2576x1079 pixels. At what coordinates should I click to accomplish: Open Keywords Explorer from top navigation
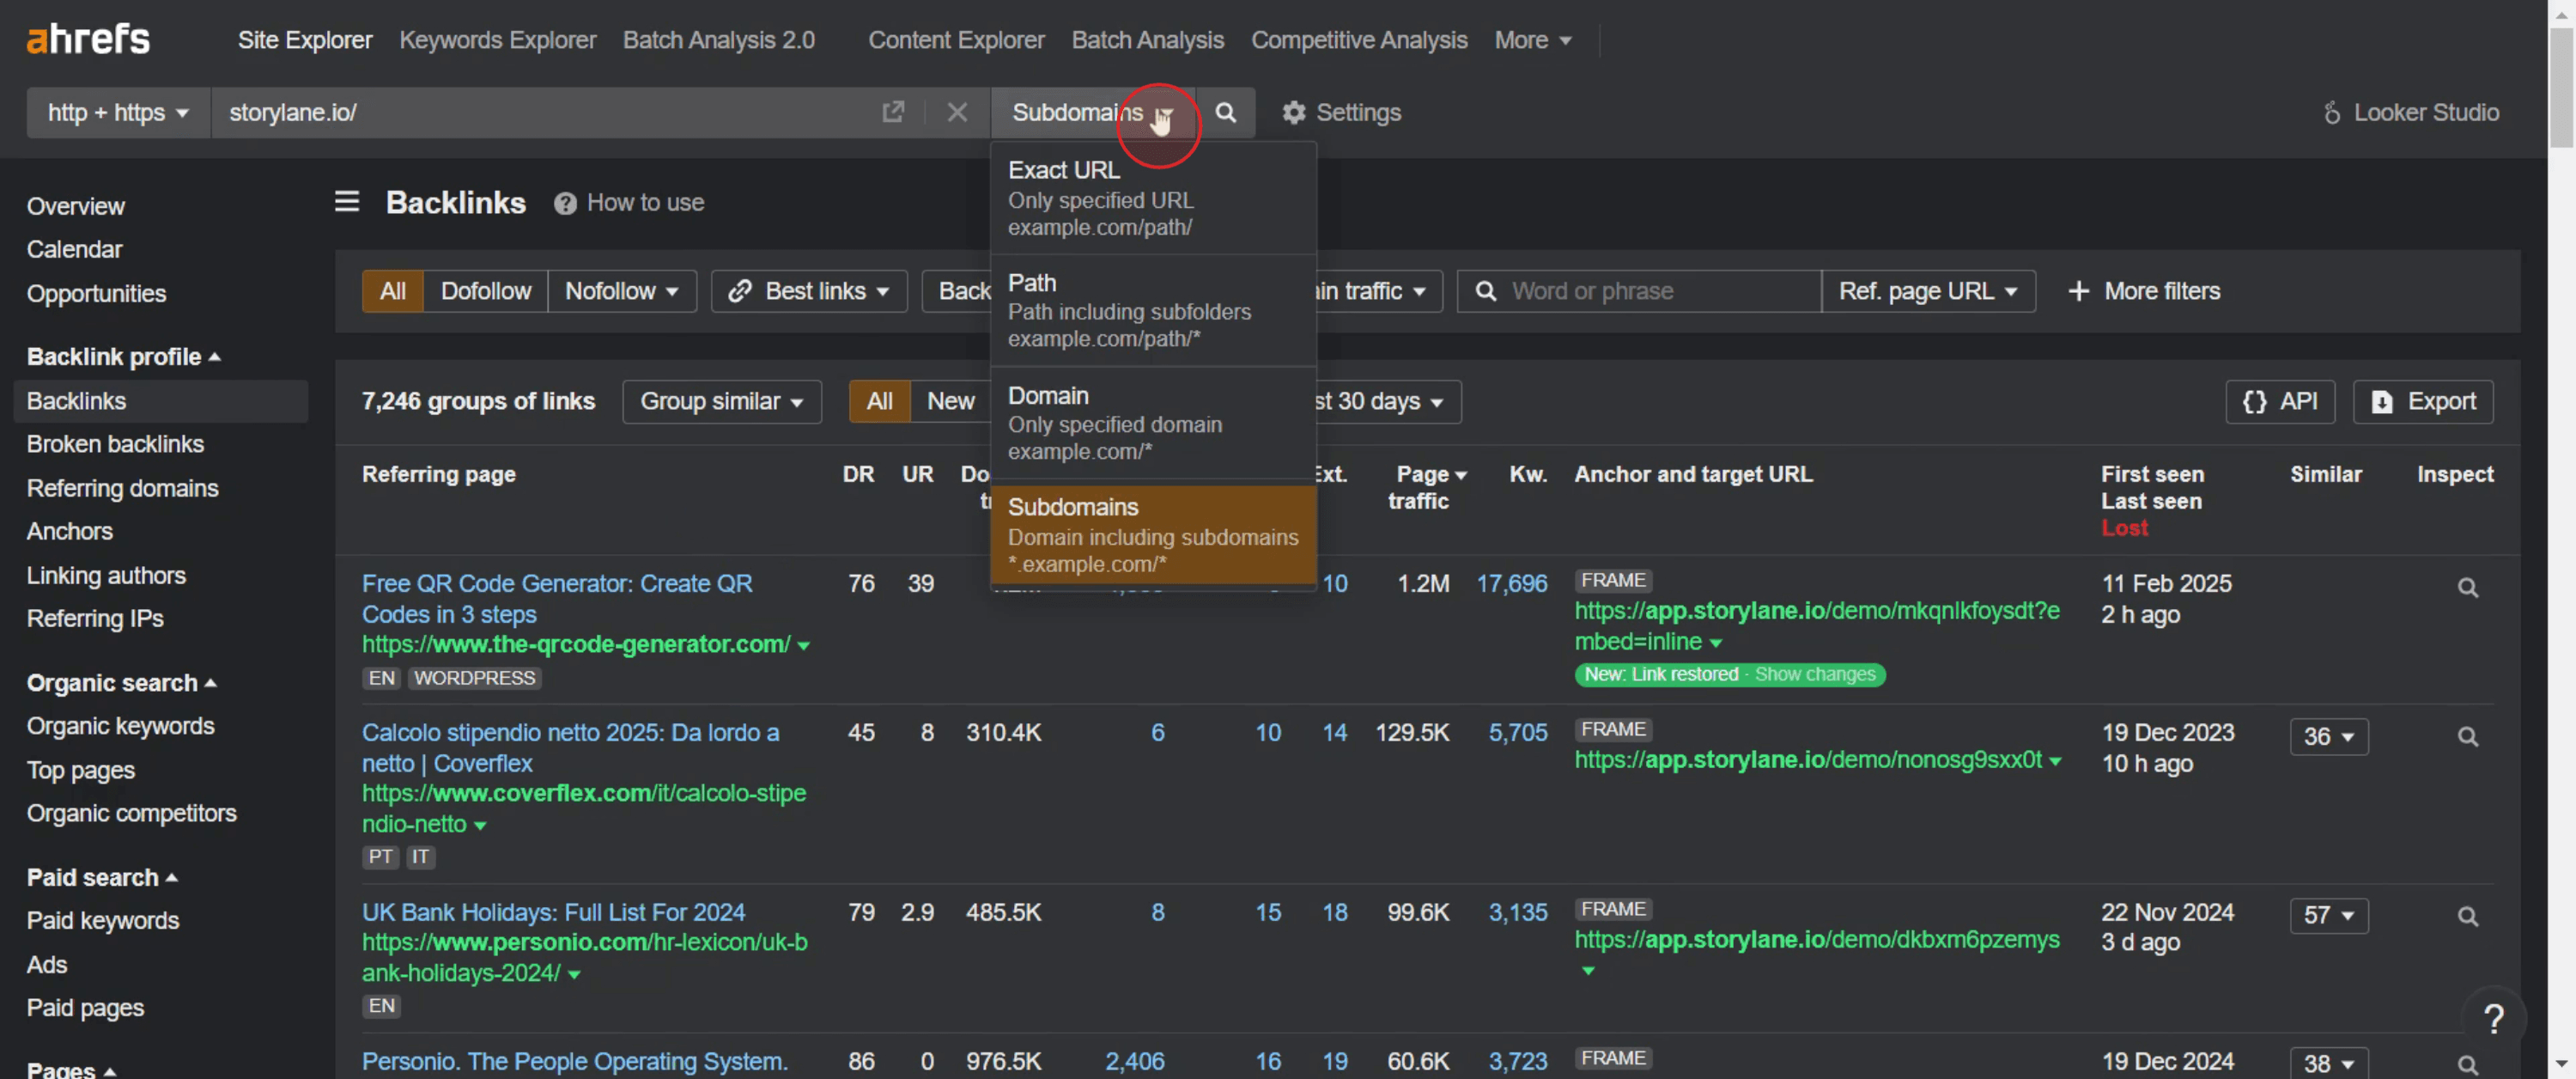(497, 40)
